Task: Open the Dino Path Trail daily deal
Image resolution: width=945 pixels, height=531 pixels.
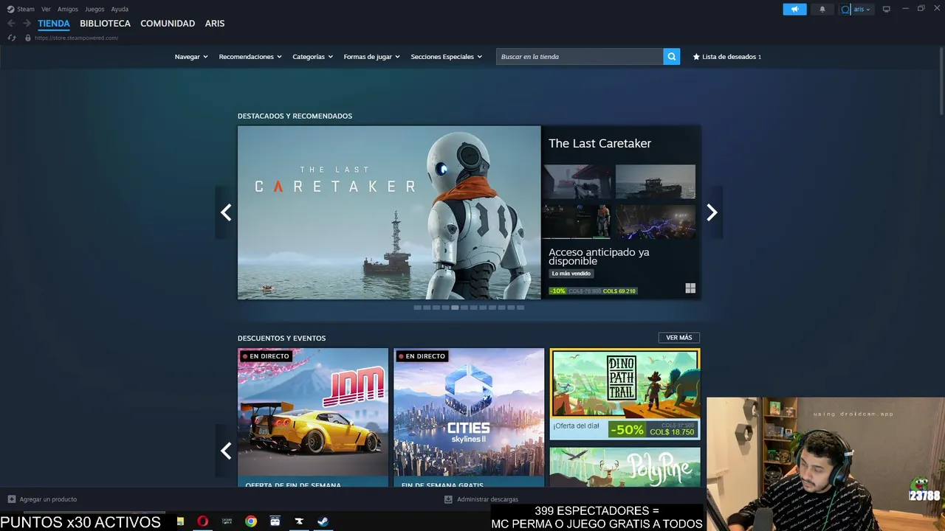Action: [x=625, y=394]
